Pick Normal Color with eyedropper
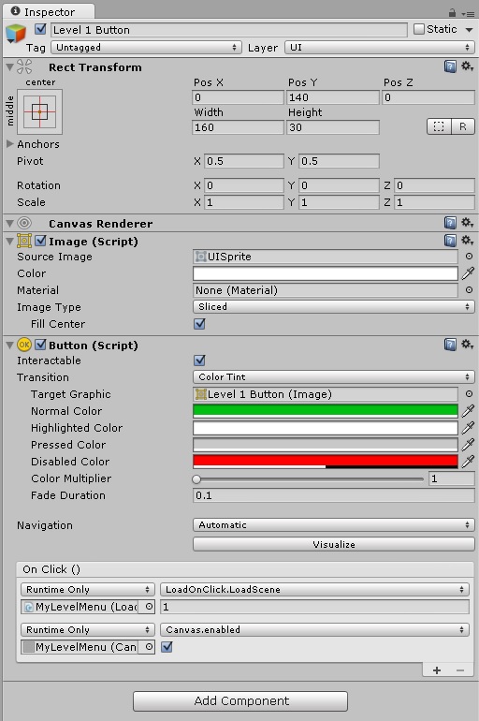This screenshot has width=479, height=721. pos(468,411)
